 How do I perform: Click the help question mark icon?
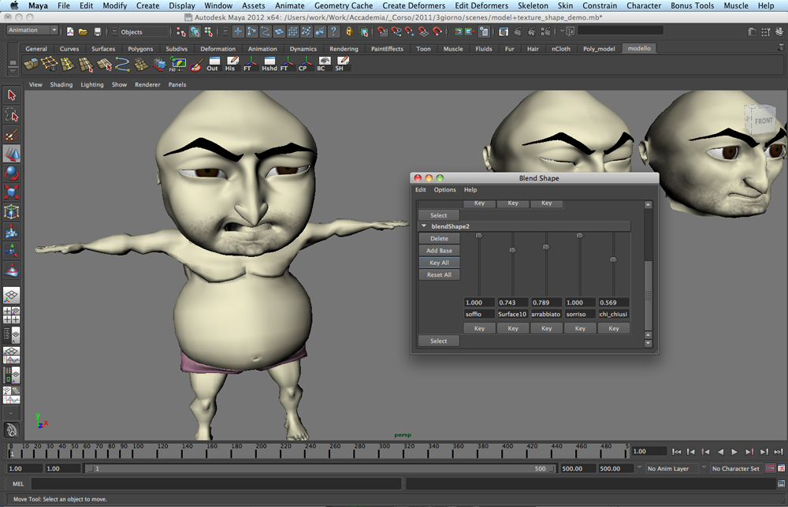(x=334, y=32)
